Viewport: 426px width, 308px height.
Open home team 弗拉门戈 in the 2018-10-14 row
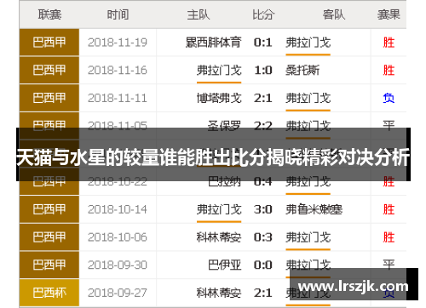tap(219, 209)
